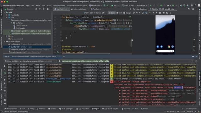Image resolution: width=201 pixels, height=113 pixels.
Task: Collapse the app module tree node
Action: point(4,12)
